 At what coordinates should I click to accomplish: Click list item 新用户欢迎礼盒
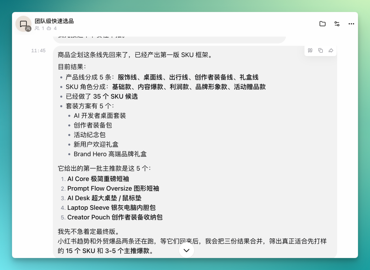(x=96, y=144)
